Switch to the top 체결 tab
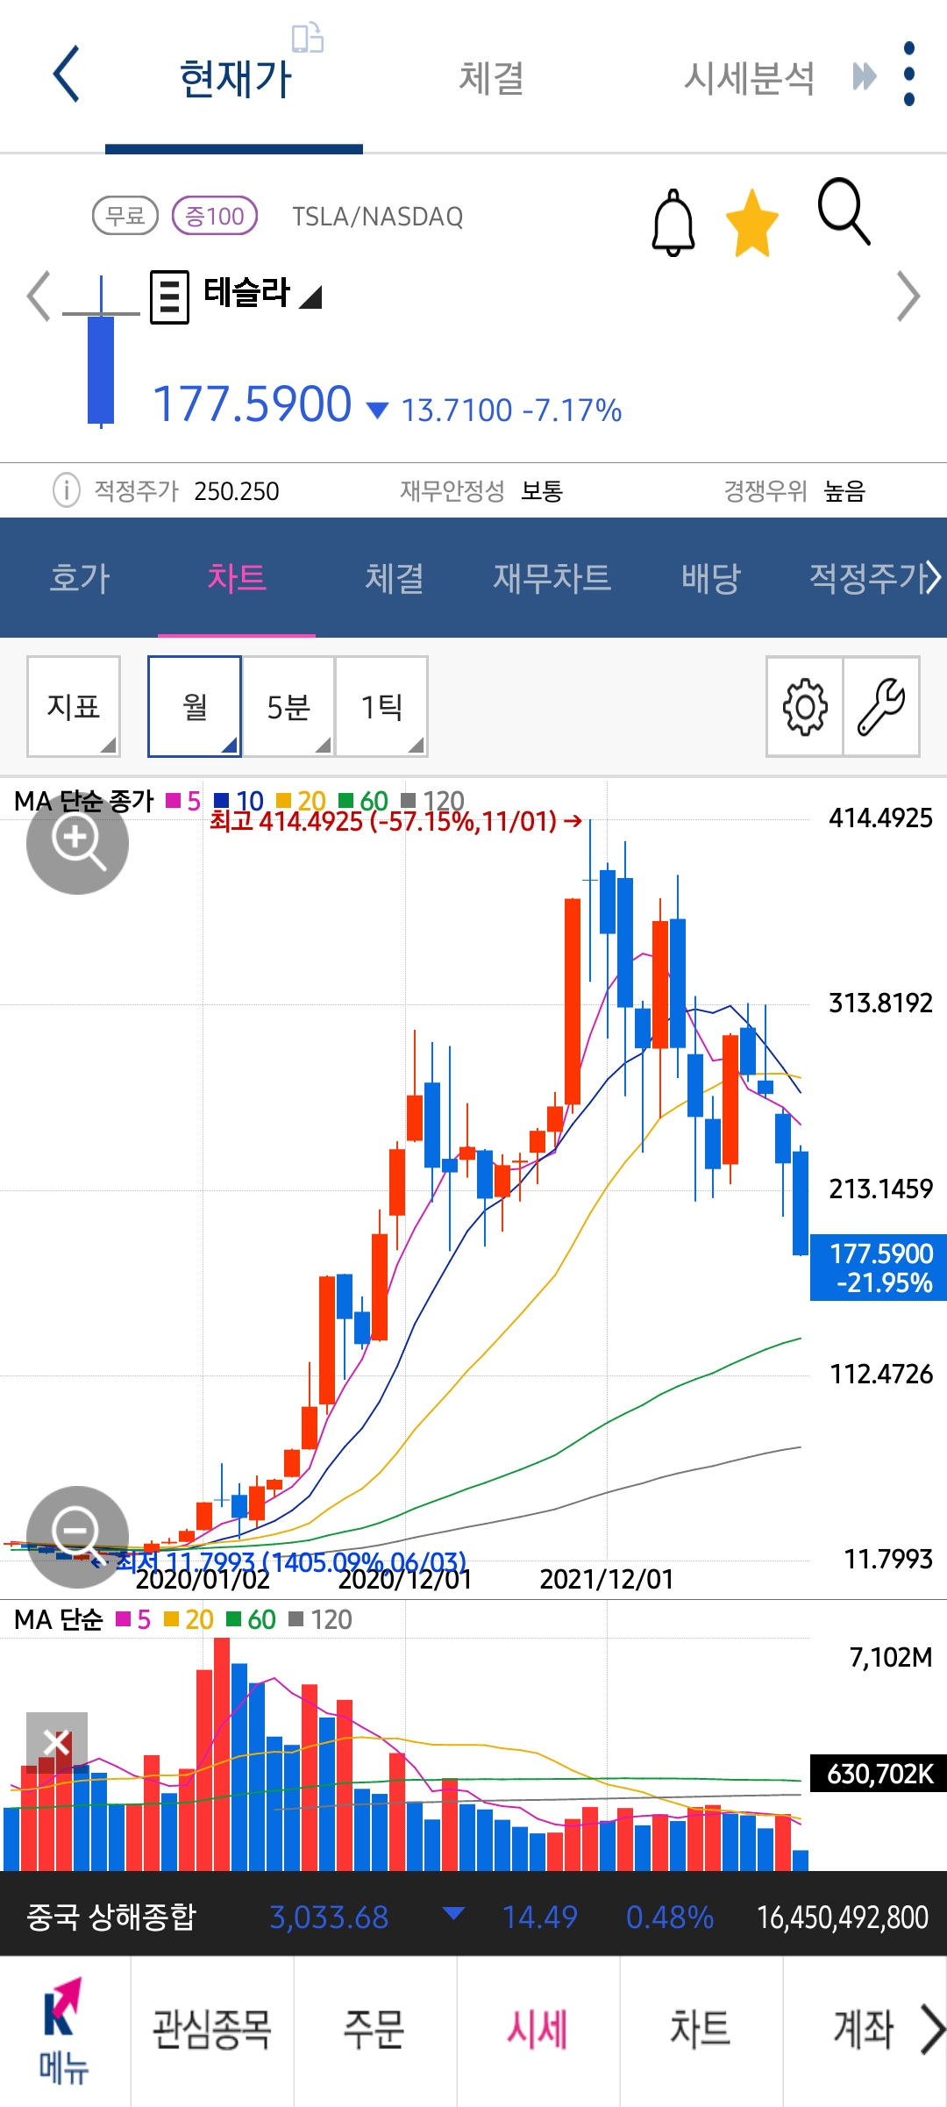The image size is (947, 2107). [x=492, y=78]
